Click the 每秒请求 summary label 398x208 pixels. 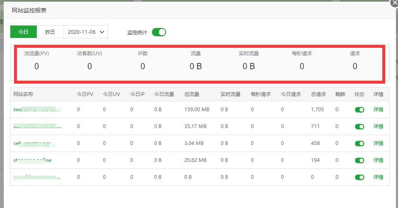tap(302, 54)
